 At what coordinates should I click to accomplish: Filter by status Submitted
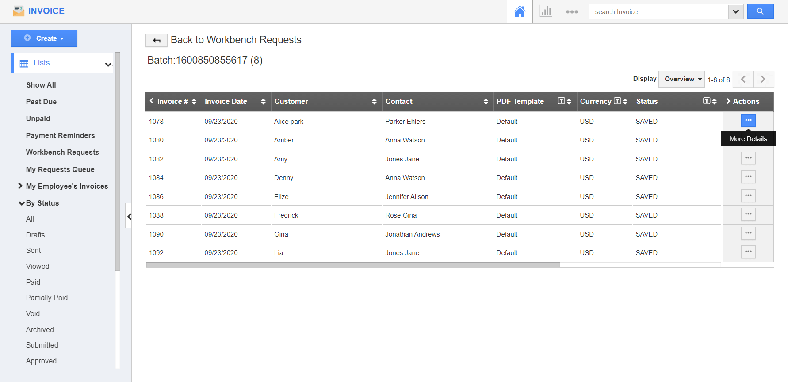(x=42, y=345)
